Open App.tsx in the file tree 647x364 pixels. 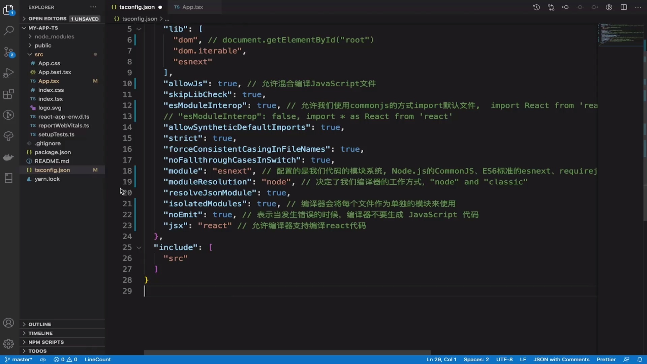[62, 81]
